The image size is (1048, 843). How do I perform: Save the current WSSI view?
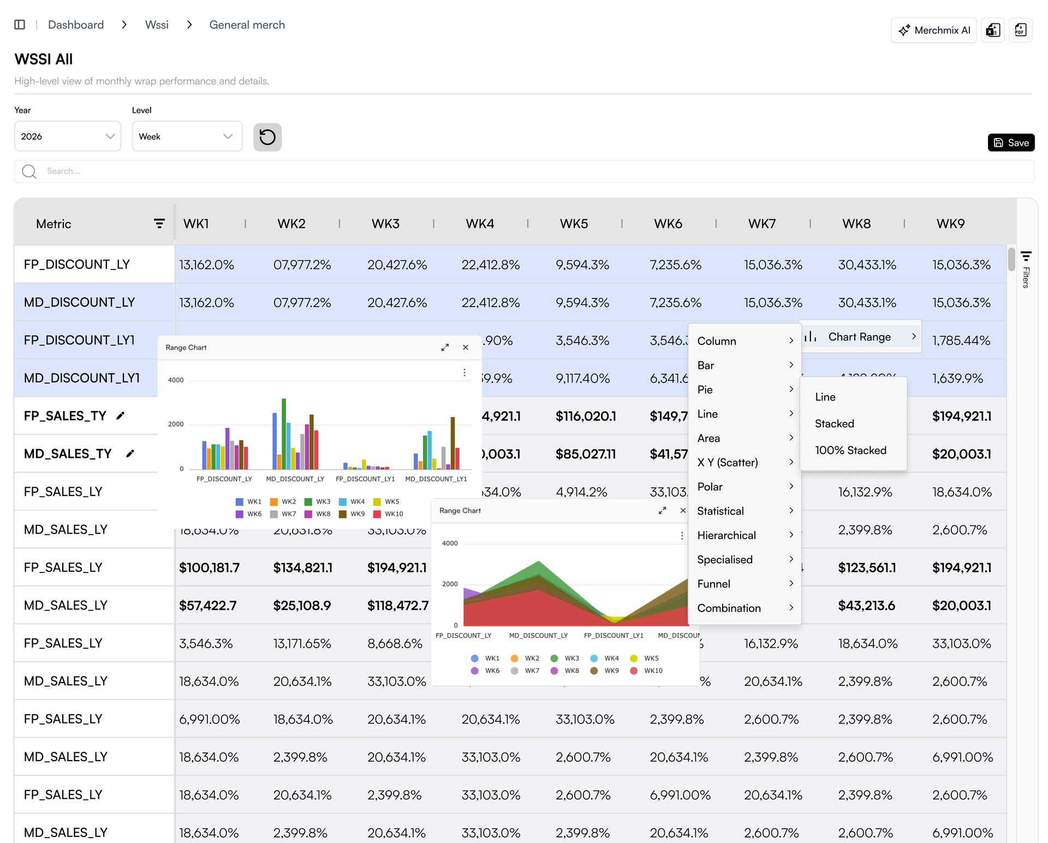pos(1011,142)
